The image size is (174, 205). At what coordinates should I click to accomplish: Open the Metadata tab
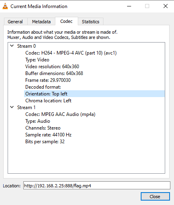[41, 22]
